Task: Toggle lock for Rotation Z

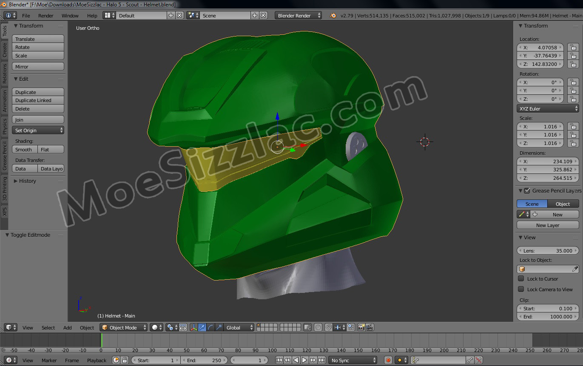Action: tap(573, 99)
